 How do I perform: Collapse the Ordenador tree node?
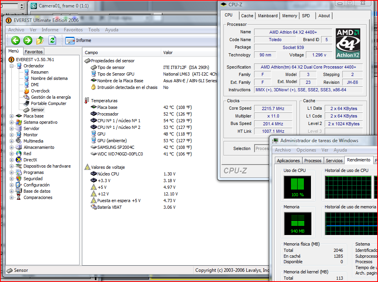coord(11,66)
